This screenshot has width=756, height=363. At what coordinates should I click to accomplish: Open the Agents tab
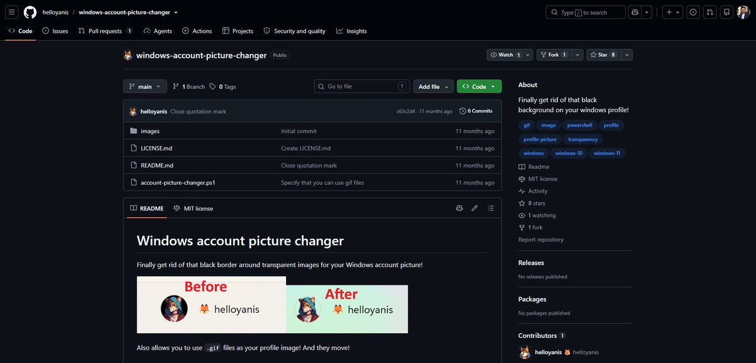point(158,31)
